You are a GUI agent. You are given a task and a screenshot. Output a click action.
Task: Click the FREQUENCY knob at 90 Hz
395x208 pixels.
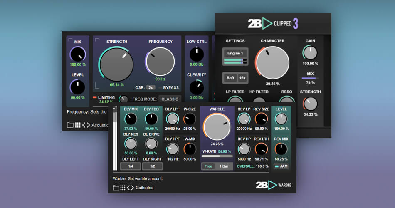[160, 62]
